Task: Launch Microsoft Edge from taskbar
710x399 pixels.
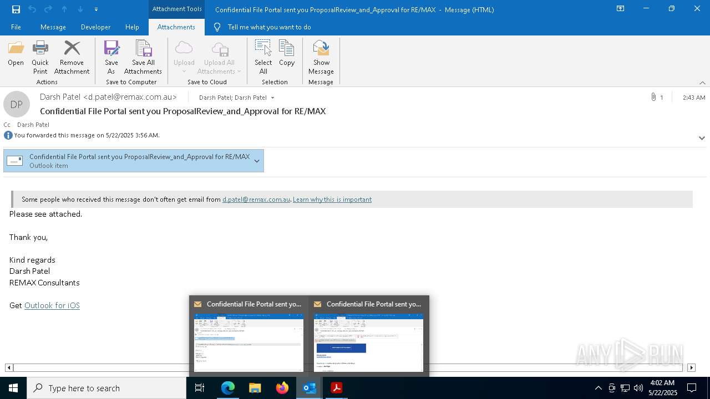Action: 228,388
